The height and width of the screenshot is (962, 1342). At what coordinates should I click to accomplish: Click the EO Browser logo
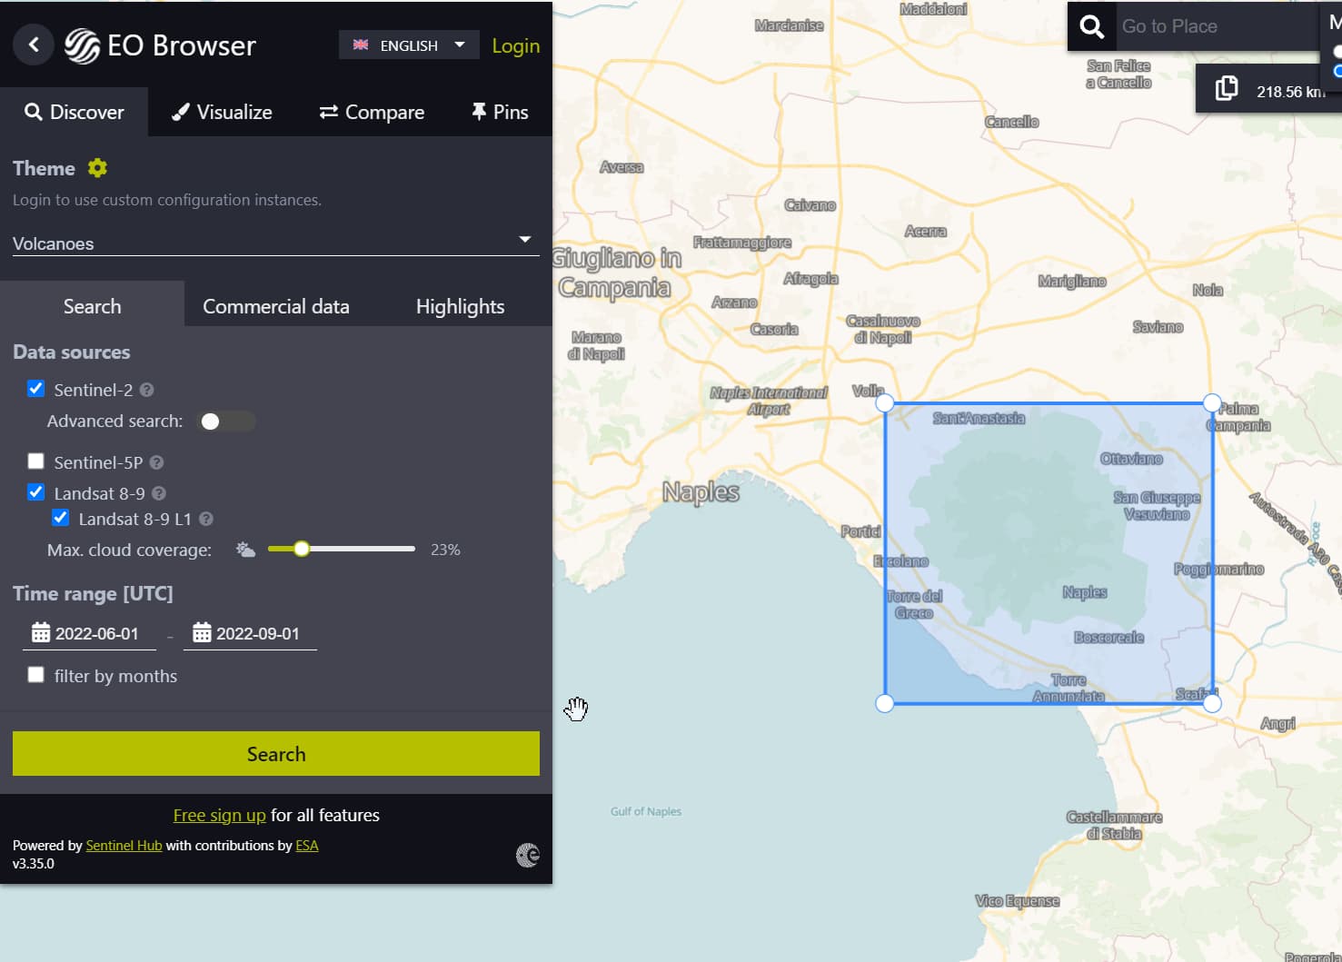(x=161, y=45)
